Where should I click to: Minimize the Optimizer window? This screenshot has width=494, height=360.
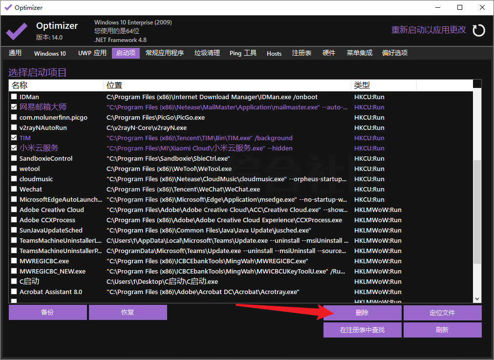tap(438, 7)
